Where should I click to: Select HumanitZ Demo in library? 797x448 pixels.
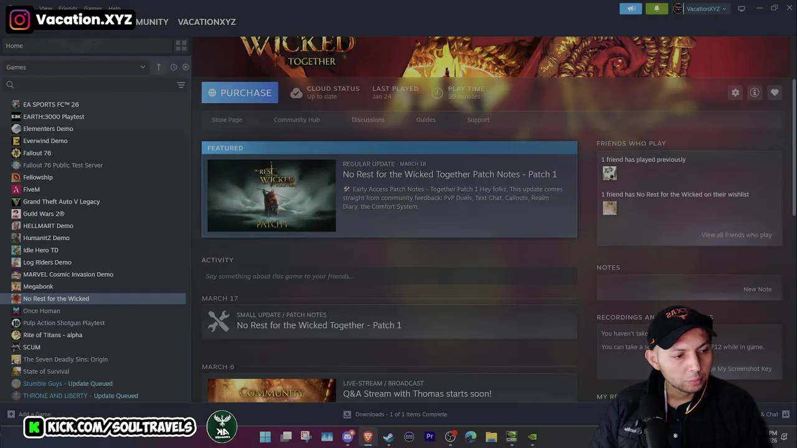46,238
